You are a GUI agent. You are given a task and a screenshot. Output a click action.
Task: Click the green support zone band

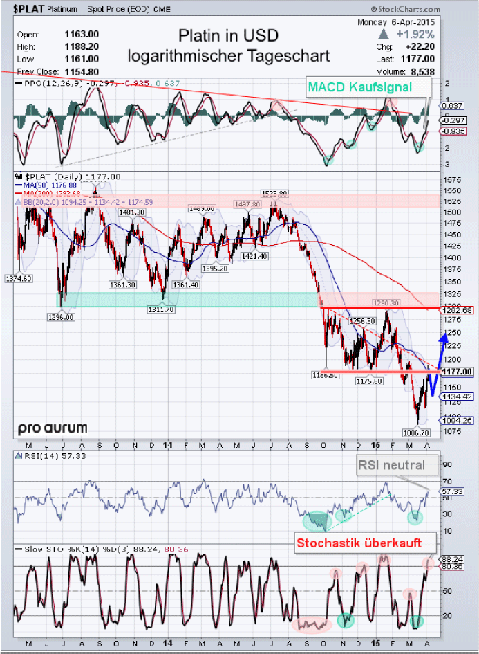(187, 299)
